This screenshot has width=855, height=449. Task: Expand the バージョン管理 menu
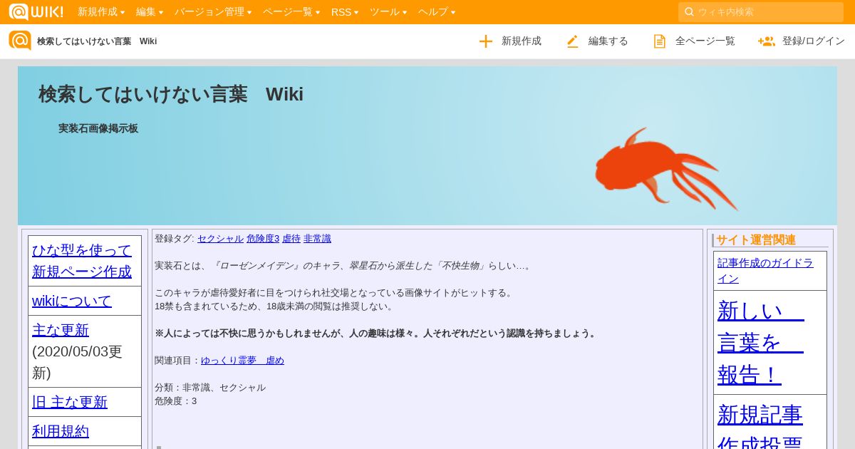click(214, 11)
